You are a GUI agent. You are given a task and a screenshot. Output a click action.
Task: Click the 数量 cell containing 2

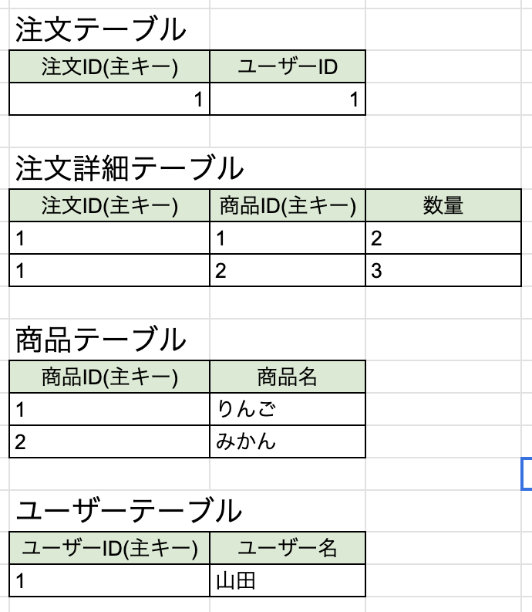tap(443, 238)
